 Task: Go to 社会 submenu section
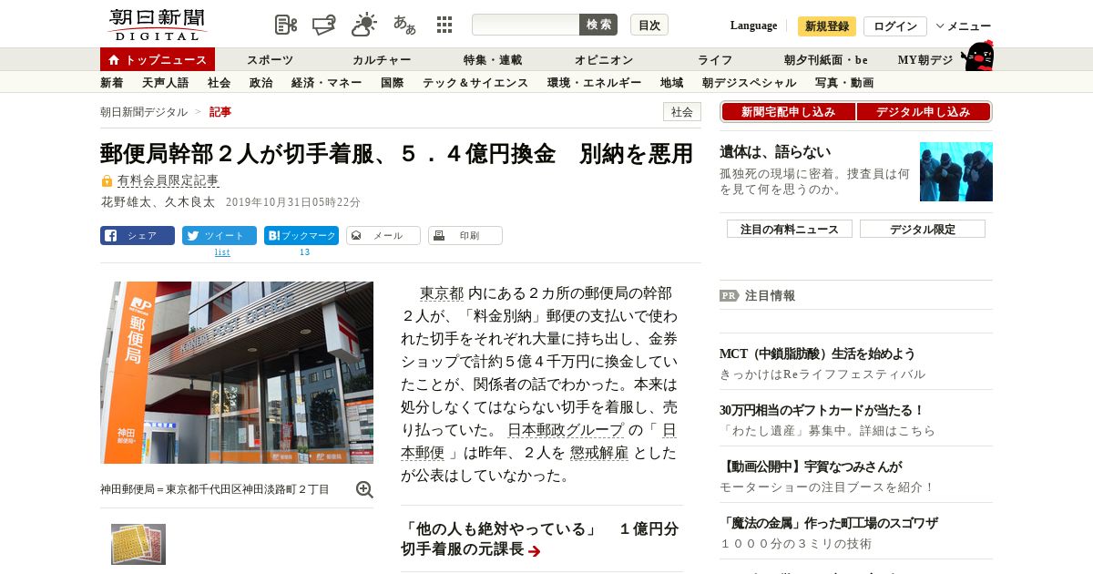219,83
